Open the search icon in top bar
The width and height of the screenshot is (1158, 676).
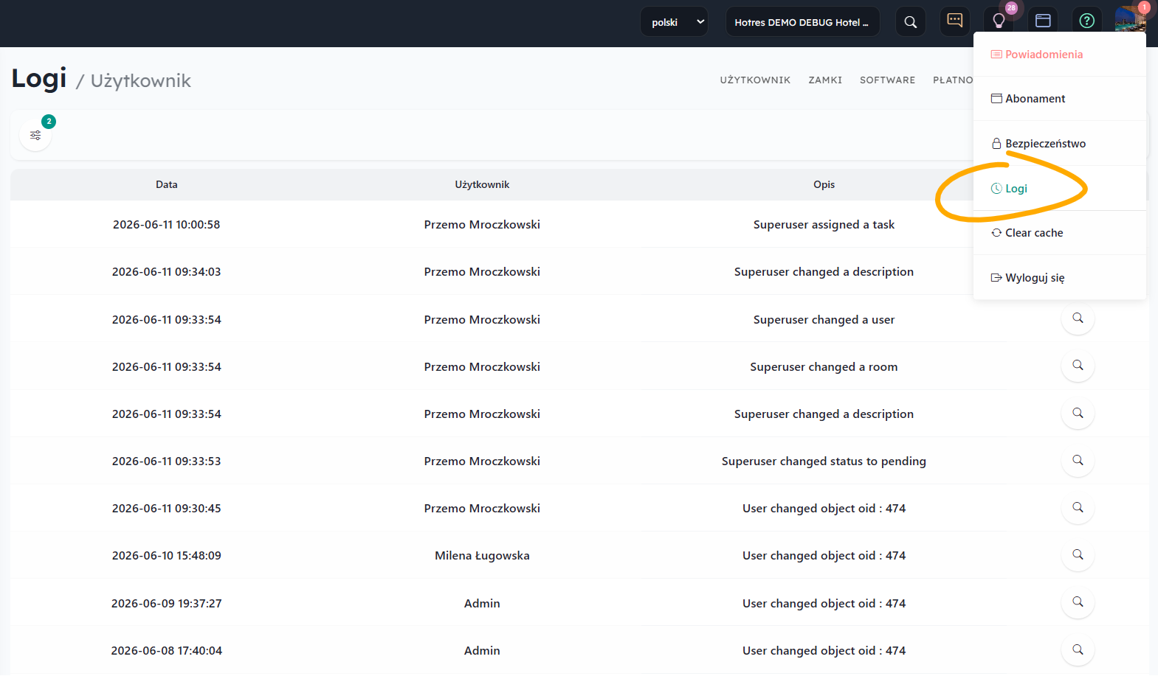tap(911, 22)
